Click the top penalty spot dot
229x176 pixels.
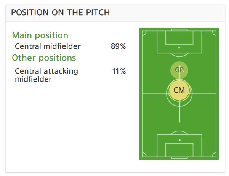click(x=179, y=48)
